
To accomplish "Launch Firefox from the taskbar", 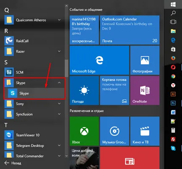I will tap(173, 58).
